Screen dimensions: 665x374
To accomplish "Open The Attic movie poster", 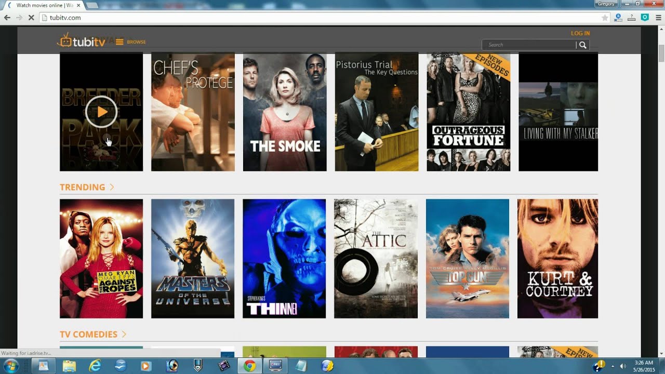I will pos(376,259).
